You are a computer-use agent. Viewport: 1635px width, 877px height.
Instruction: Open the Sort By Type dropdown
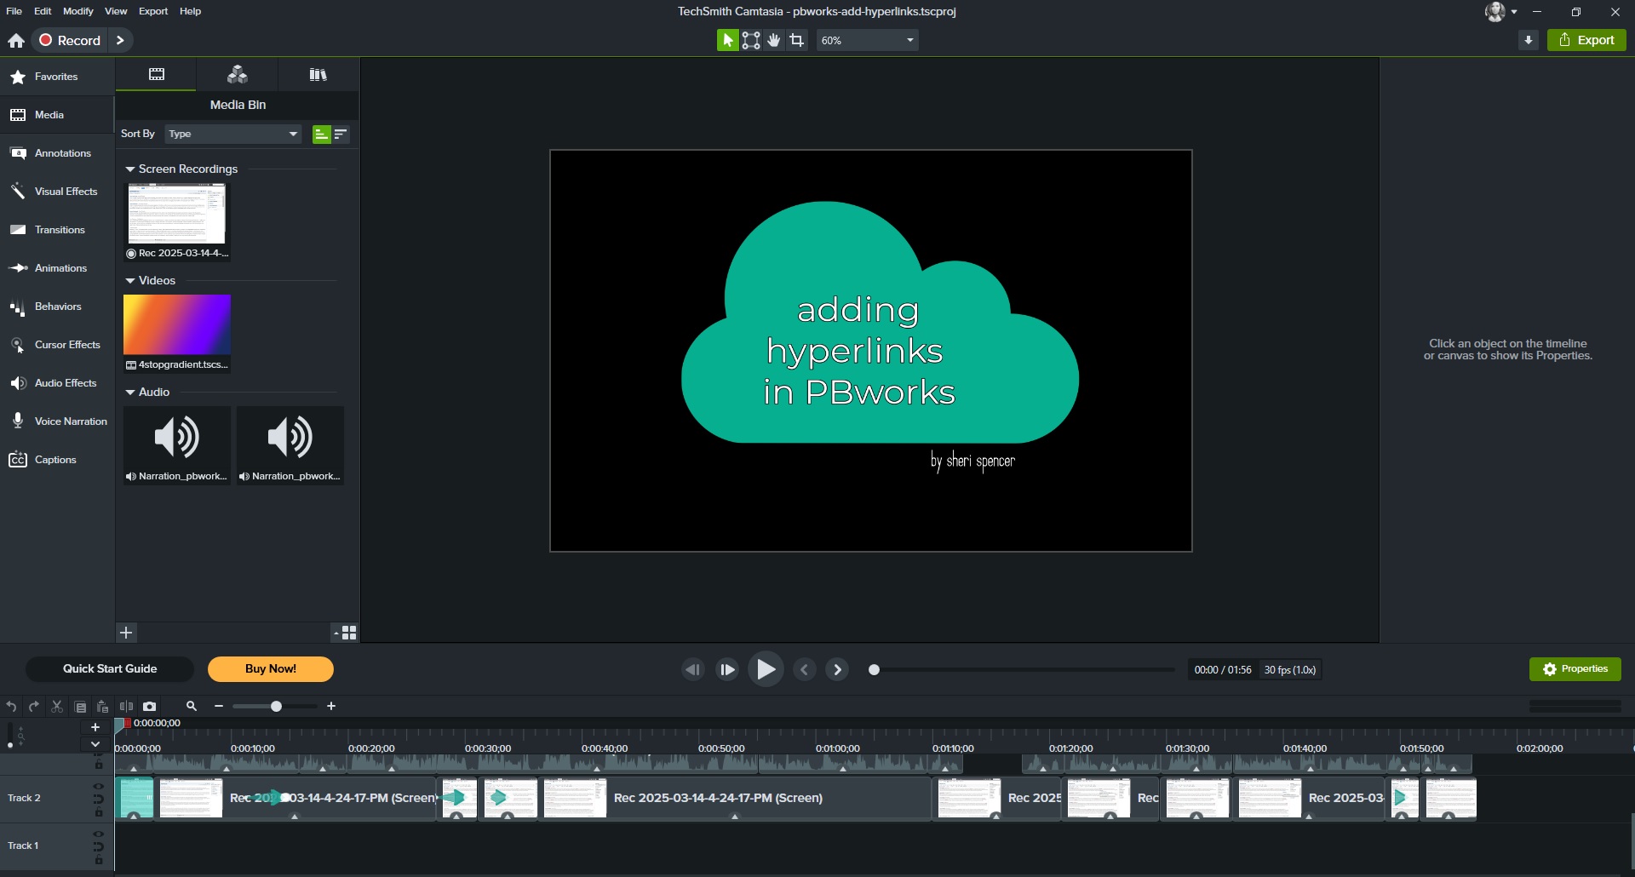pyautogui.click(x=232, y=134)
